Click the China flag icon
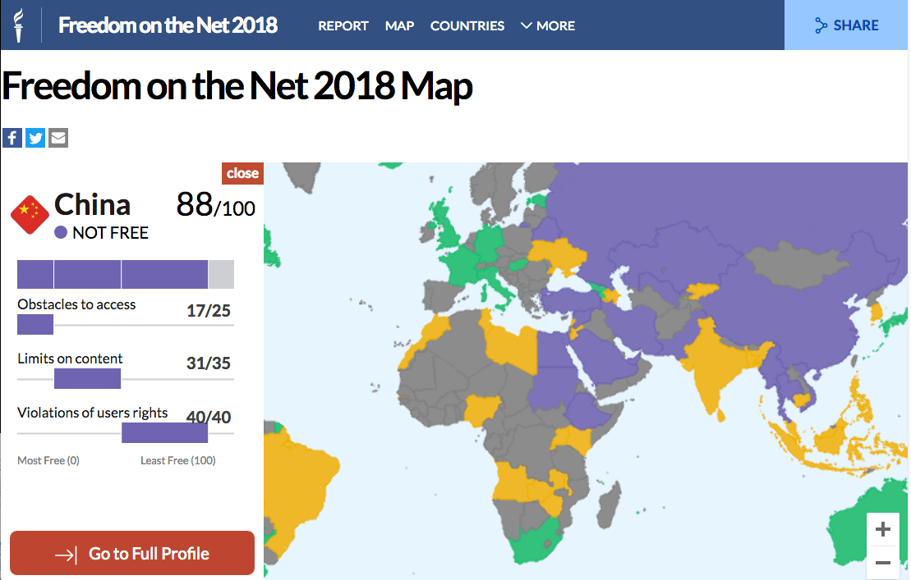Image resolution: width=911 pixels, height=580 pixels. [30, 215]
